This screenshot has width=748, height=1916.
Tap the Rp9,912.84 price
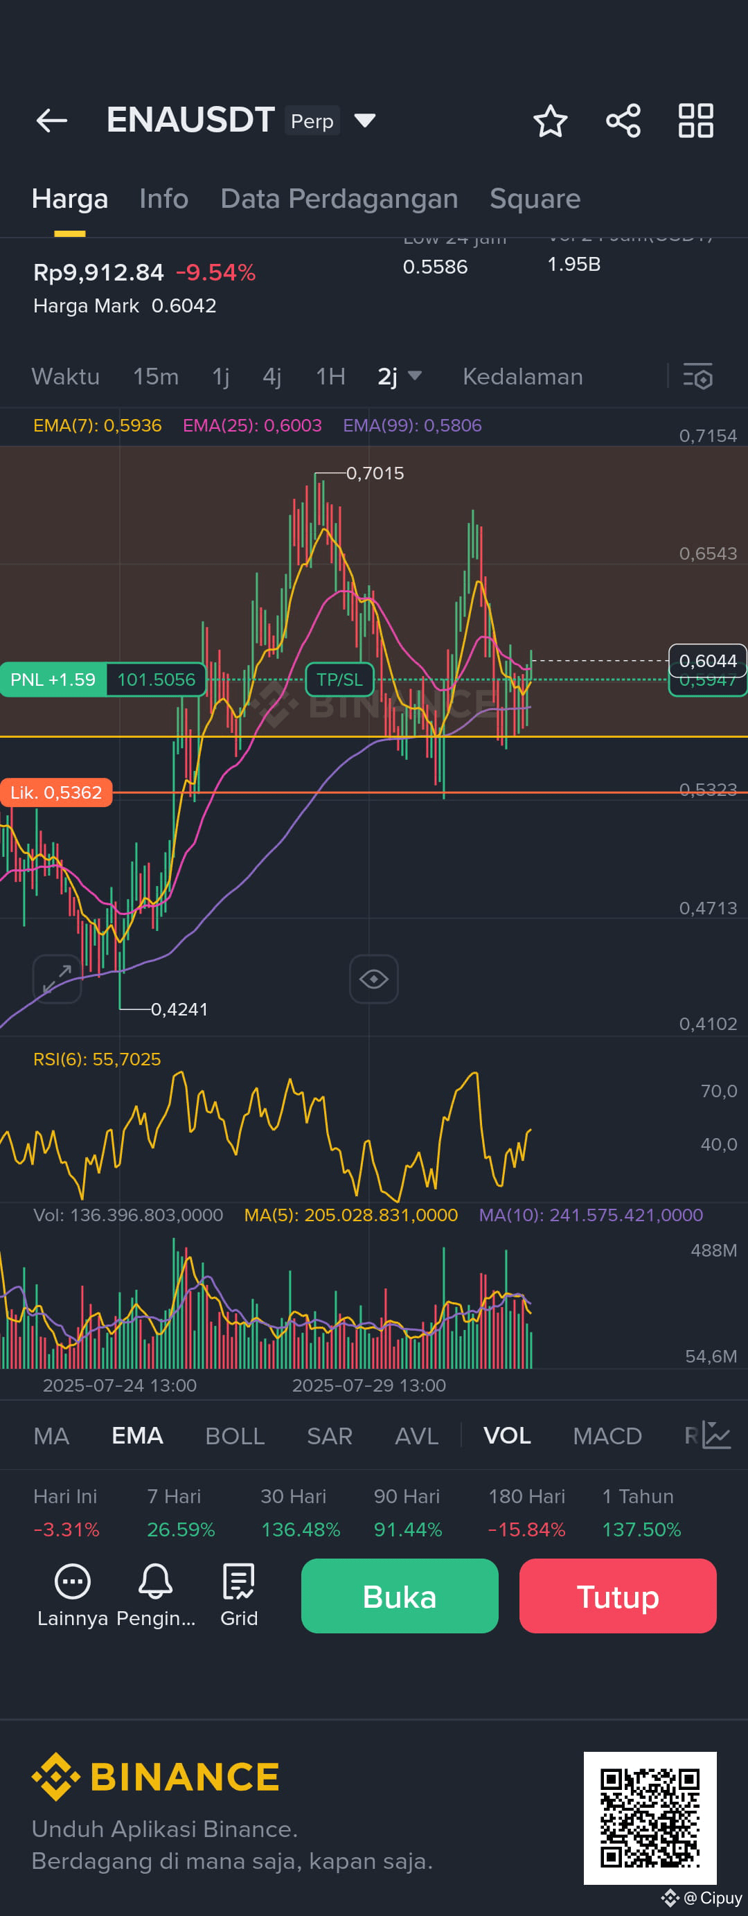pyautogui.click(x=98, y=272)
